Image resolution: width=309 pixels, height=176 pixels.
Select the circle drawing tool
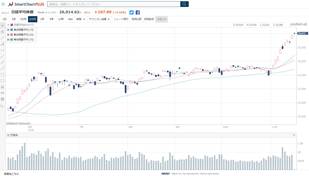point(2,74)
